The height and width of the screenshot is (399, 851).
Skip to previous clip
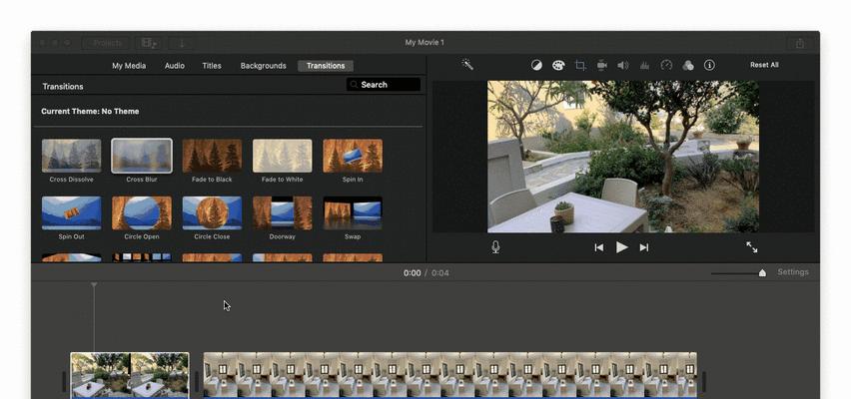point(598,247)
